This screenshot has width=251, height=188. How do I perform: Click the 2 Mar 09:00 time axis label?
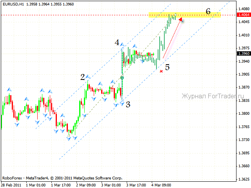coord(86,185)
